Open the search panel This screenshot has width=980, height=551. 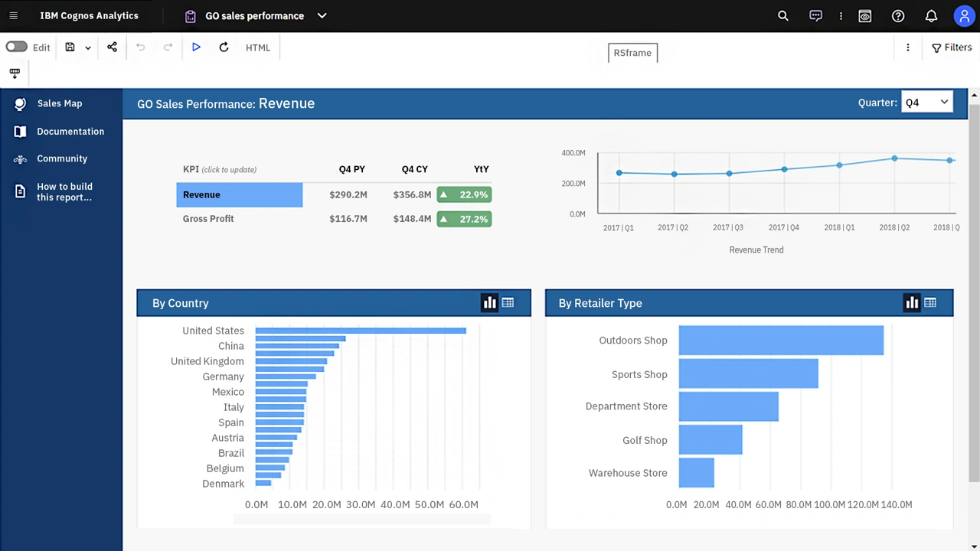click(x=782, y=15)
